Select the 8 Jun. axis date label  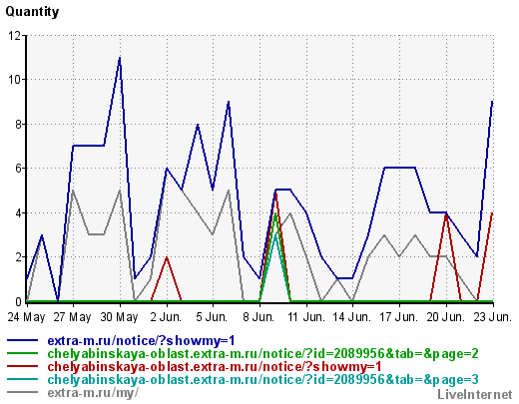259,317
